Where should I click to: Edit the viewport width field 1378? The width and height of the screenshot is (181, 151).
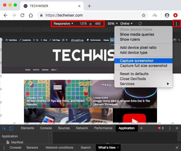pyautogui.click(x=83, y=24)
